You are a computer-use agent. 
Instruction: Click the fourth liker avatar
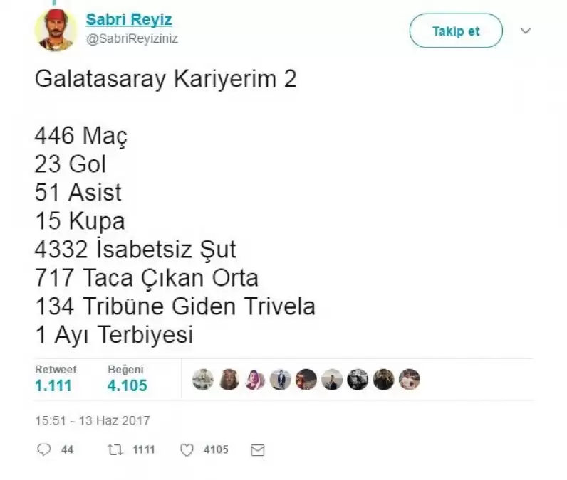(x=280, y=380)
